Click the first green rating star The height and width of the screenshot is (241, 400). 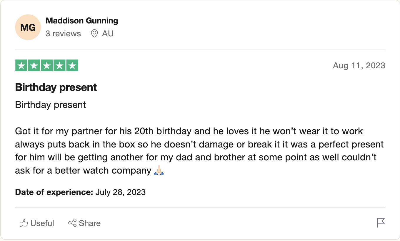(x=21, y=65)
